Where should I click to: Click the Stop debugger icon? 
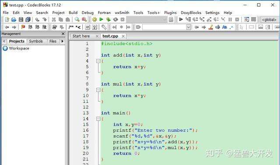237,19
